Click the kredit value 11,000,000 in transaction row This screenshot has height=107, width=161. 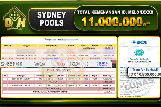coord(95,58)
